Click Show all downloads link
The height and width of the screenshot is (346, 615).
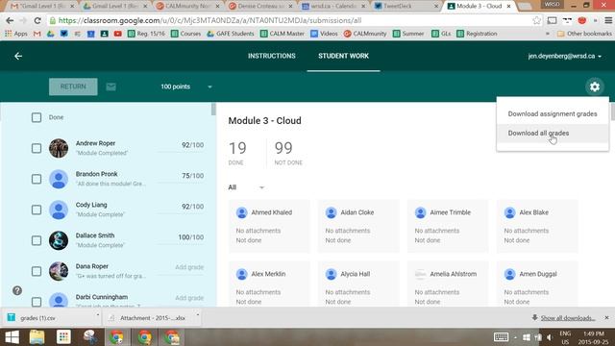568,318
